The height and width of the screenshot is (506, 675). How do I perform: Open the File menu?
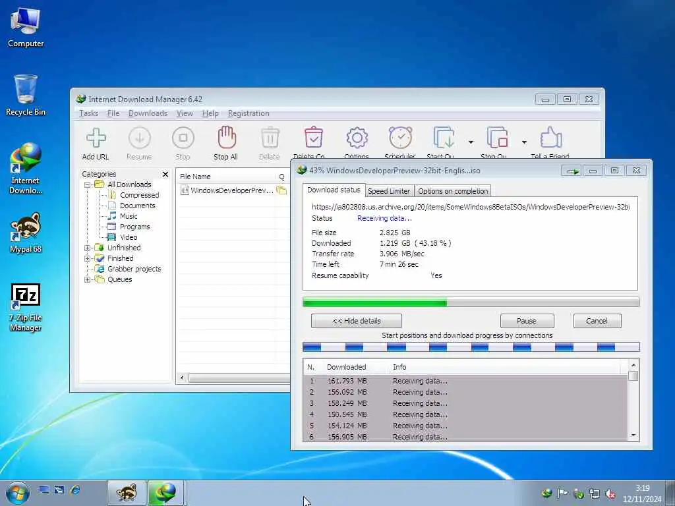113,113
